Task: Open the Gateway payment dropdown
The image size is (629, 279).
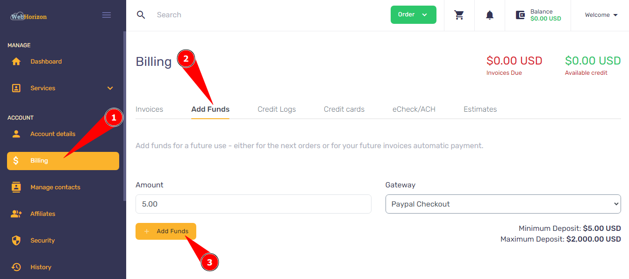Action: pyautogui.click(x=503, y=204)
